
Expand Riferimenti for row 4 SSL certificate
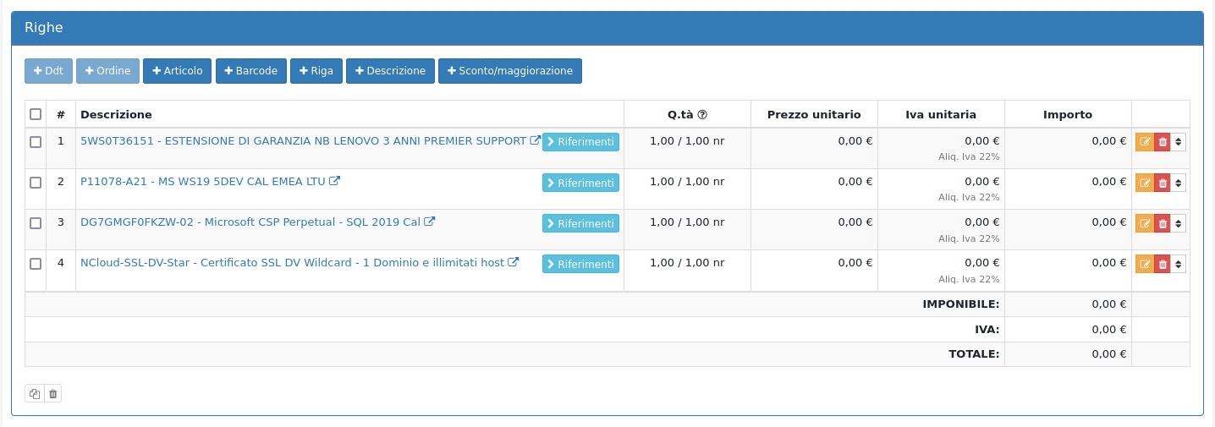[x=580, y=264]
